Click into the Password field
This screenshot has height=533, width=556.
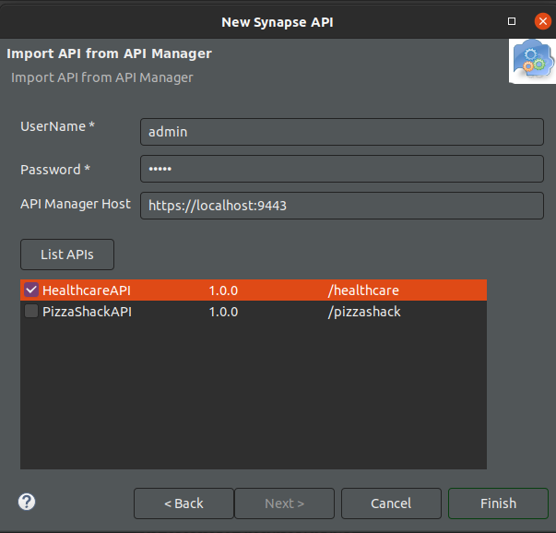(341, 169)
